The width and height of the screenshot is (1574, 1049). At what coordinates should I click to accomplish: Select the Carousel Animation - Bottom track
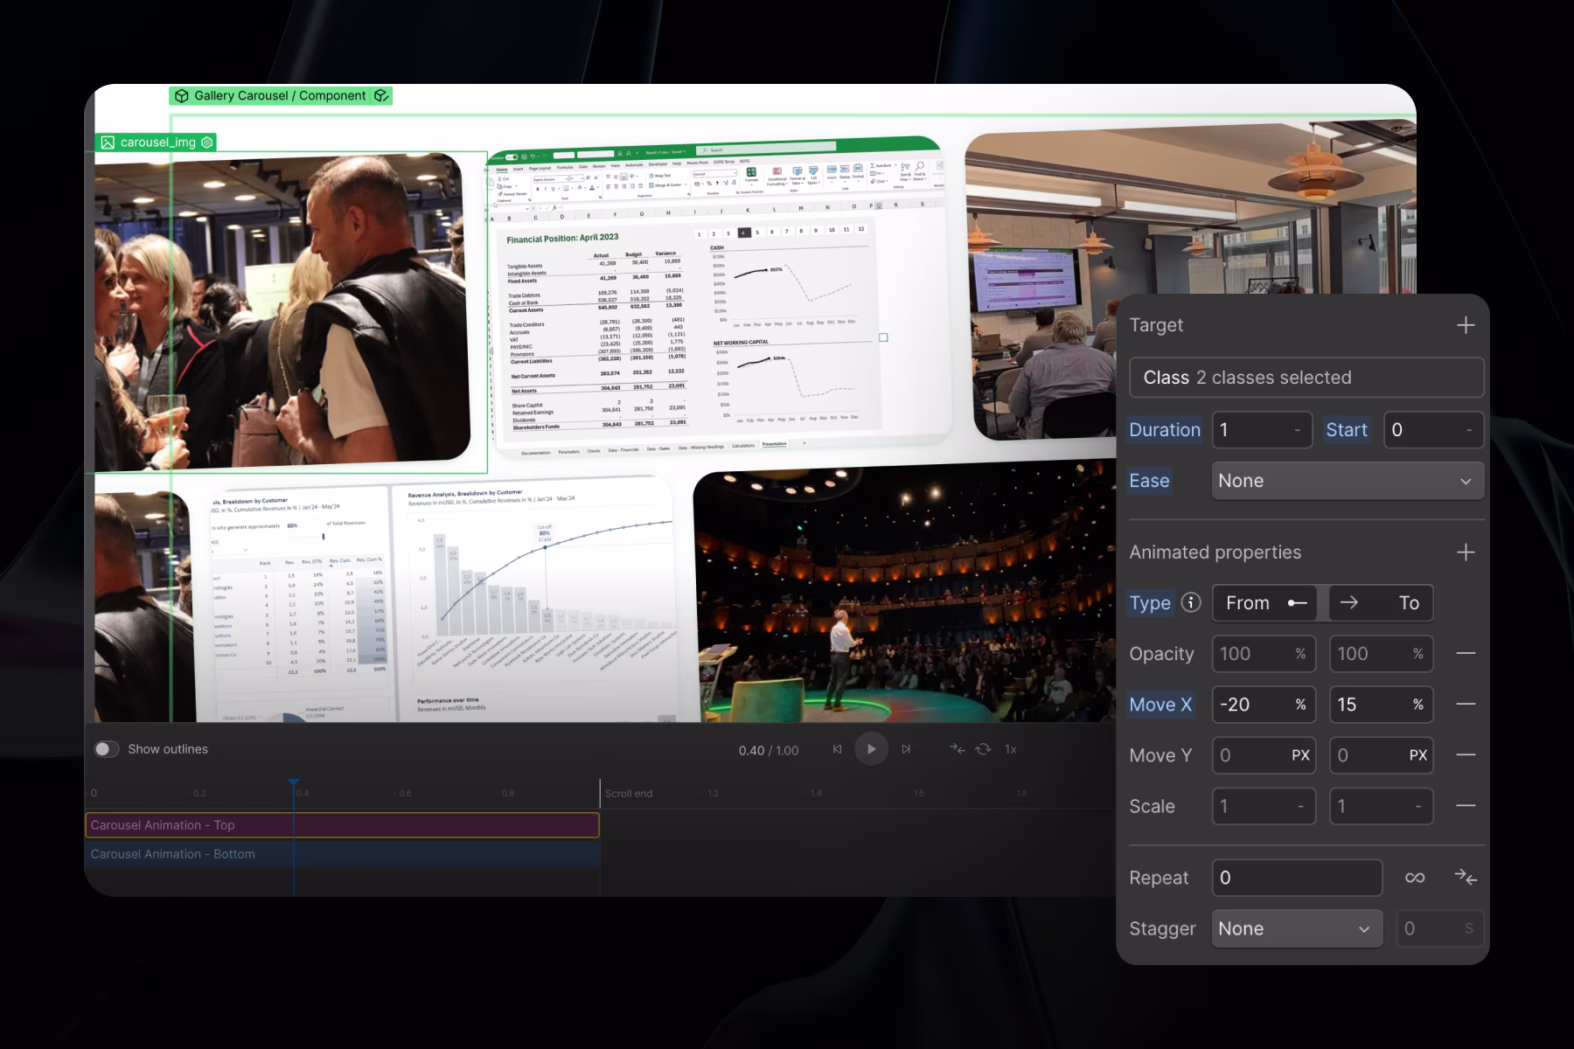click(342, 854)
